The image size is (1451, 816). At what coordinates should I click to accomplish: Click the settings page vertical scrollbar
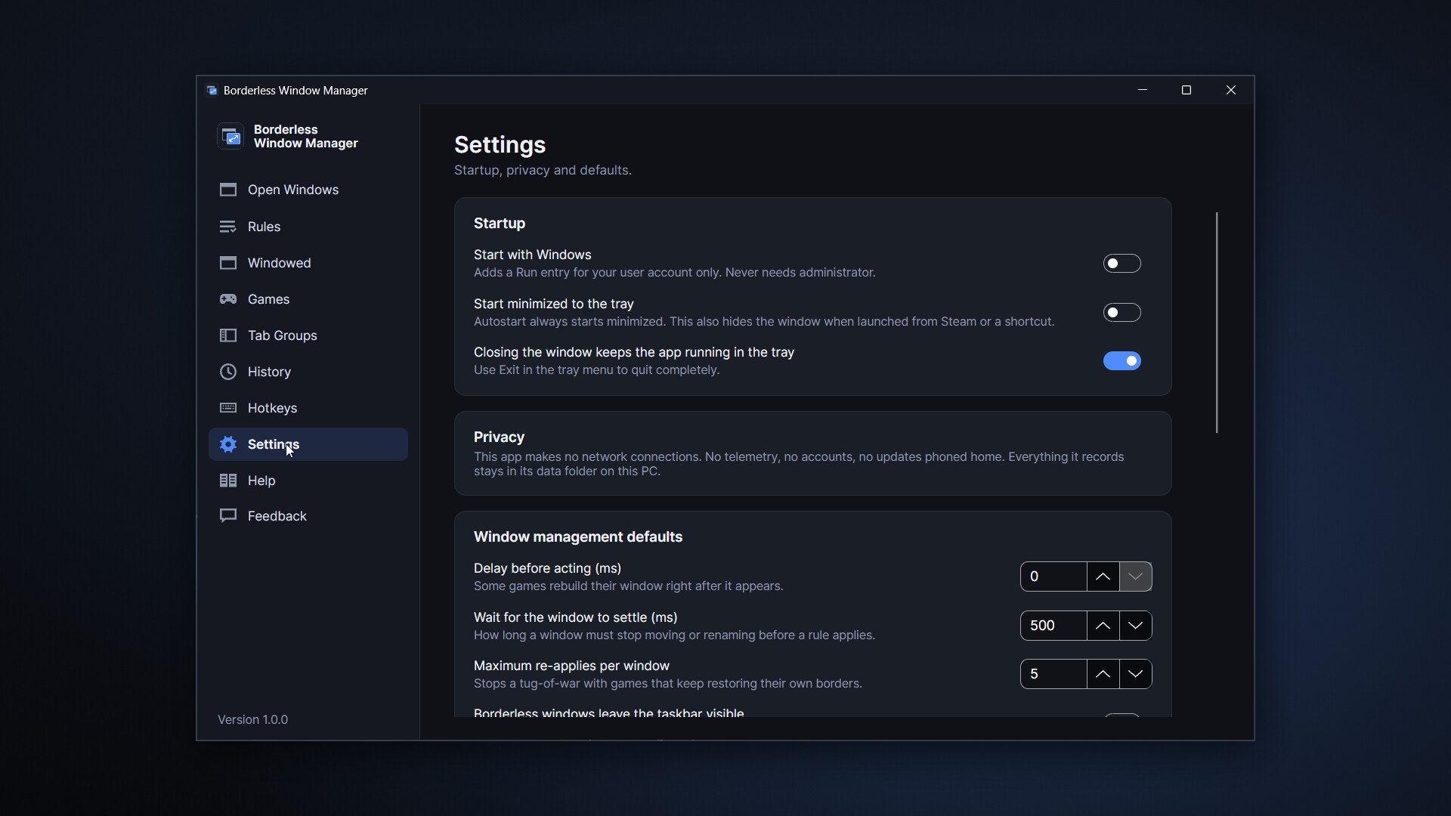pos(1217,323)
